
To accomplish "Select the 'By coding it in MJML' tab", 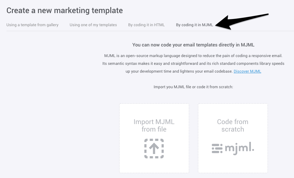I will [194, 25].
